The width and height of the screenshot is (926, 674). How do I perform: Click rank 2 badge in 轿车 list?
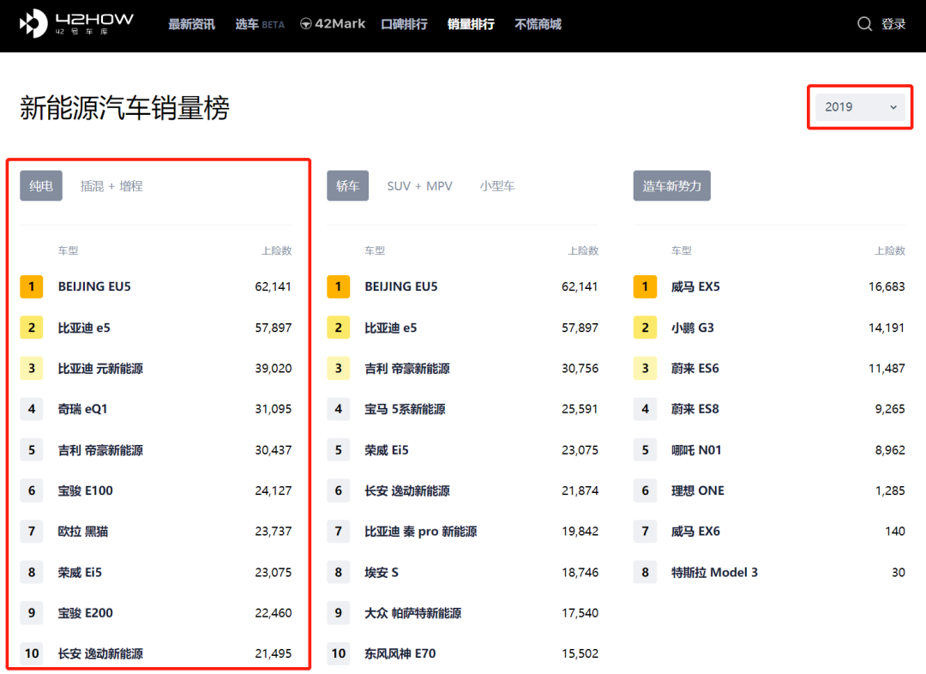339,328
